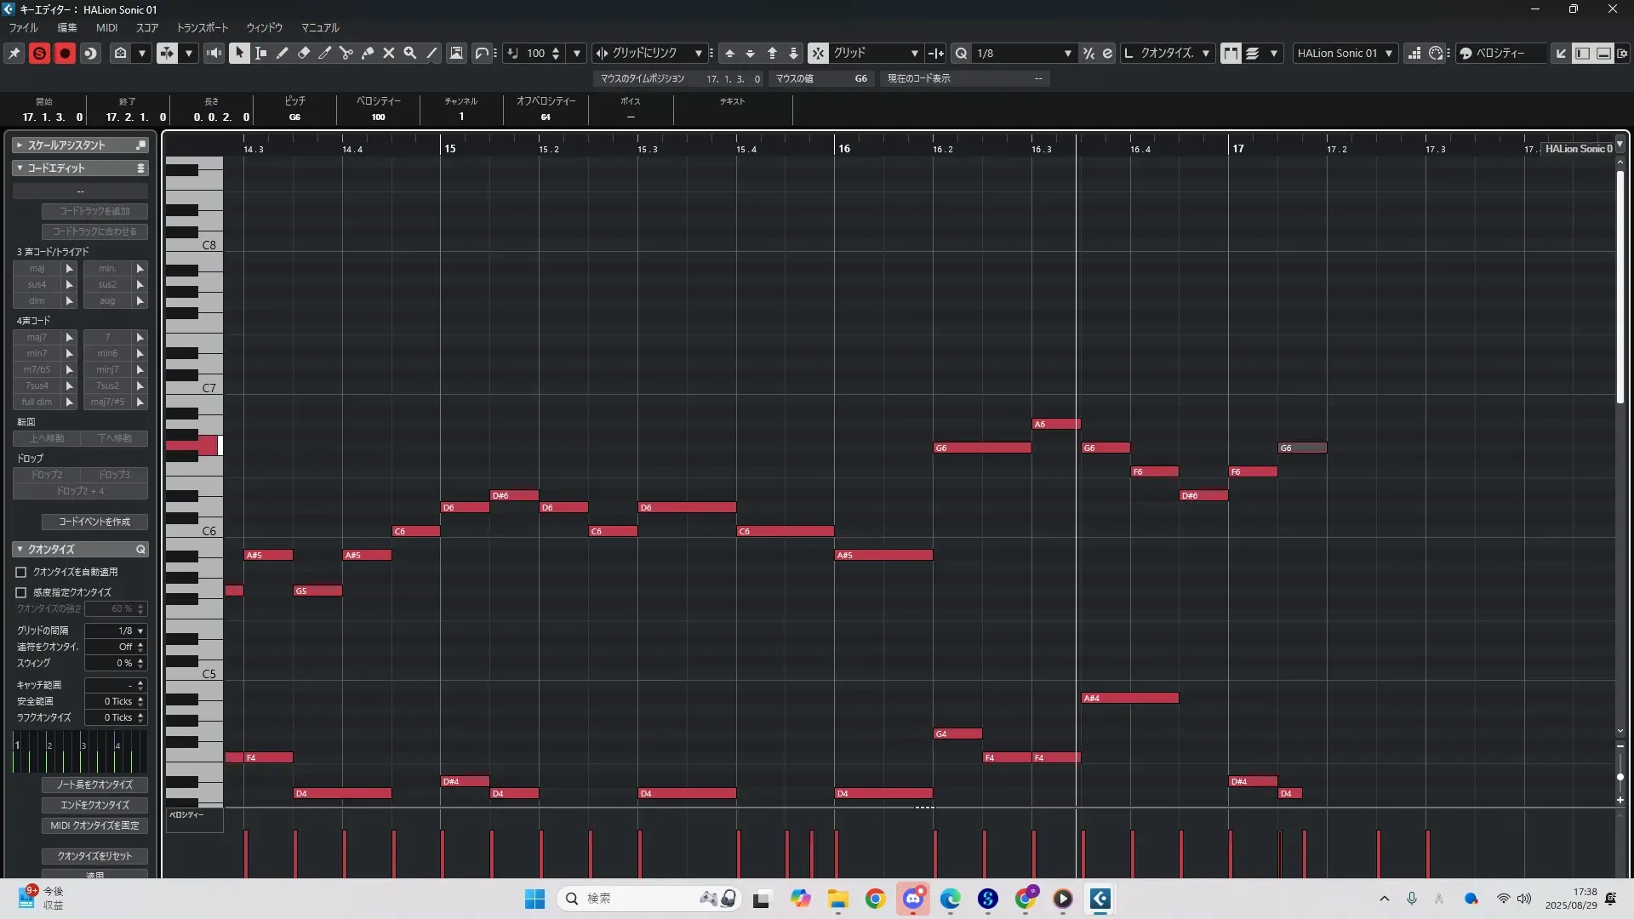Toggle the Snap on/off button
Viewport: 1634px width, 919px height.
[818, 53]
